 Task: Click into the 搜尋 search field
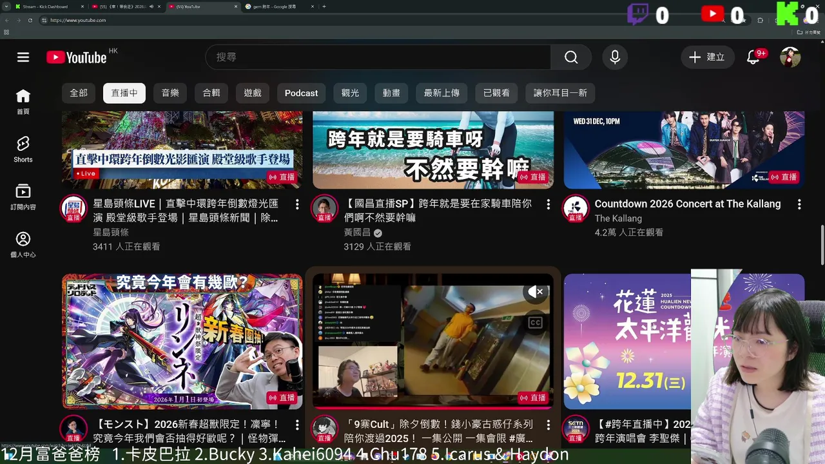378,57
